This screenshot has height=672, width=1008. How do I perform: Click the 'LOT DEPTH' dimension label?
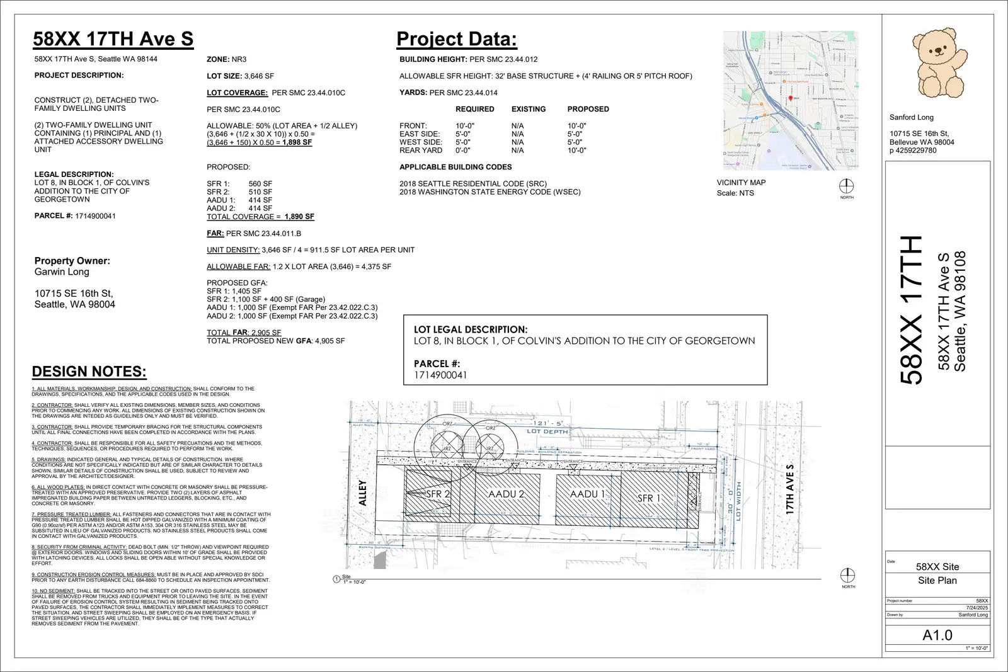[x=547, y=431]
